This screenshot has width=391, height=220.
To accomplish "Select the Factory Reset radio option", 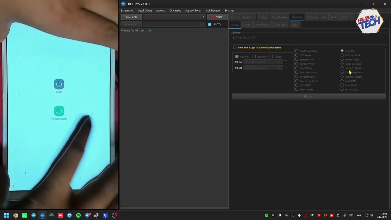I will tap(342, 60).
